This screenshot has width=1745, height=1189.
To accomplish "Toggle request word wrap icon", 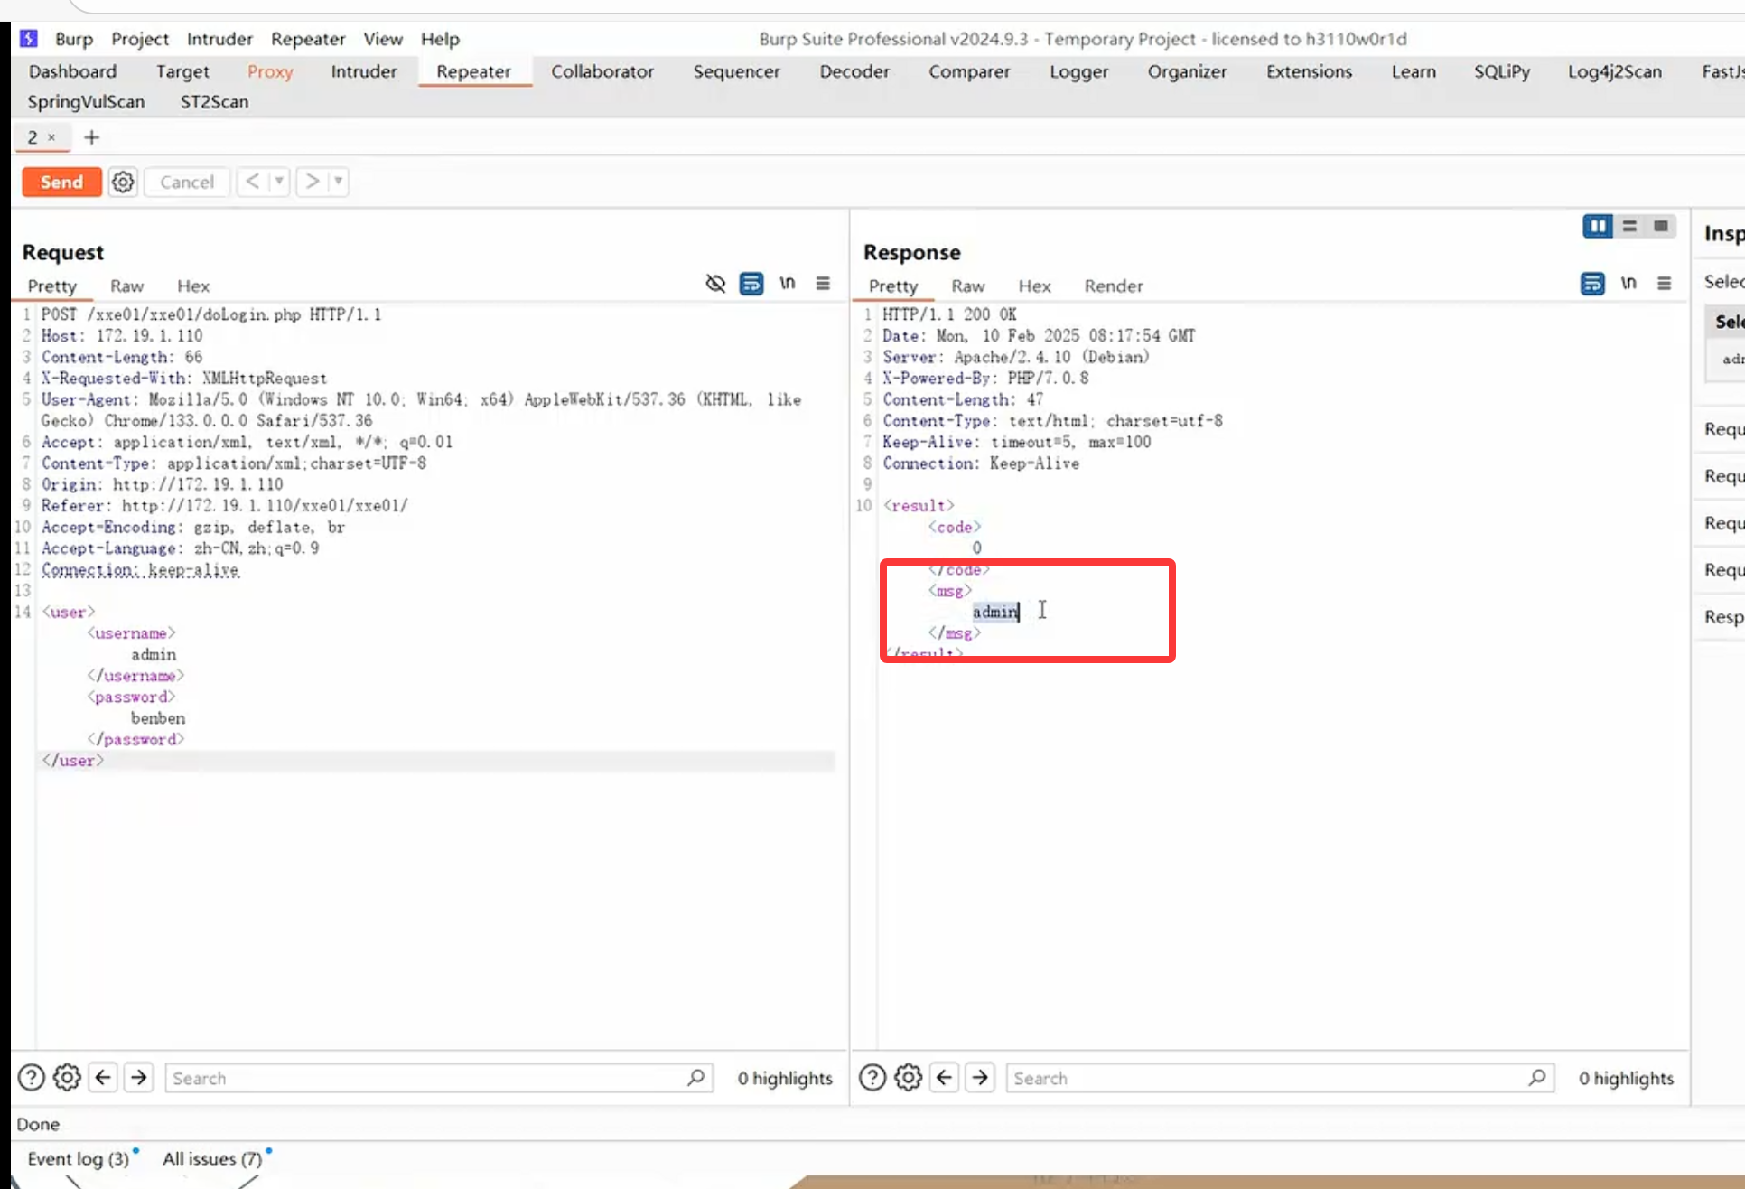I will click(751, 284).
